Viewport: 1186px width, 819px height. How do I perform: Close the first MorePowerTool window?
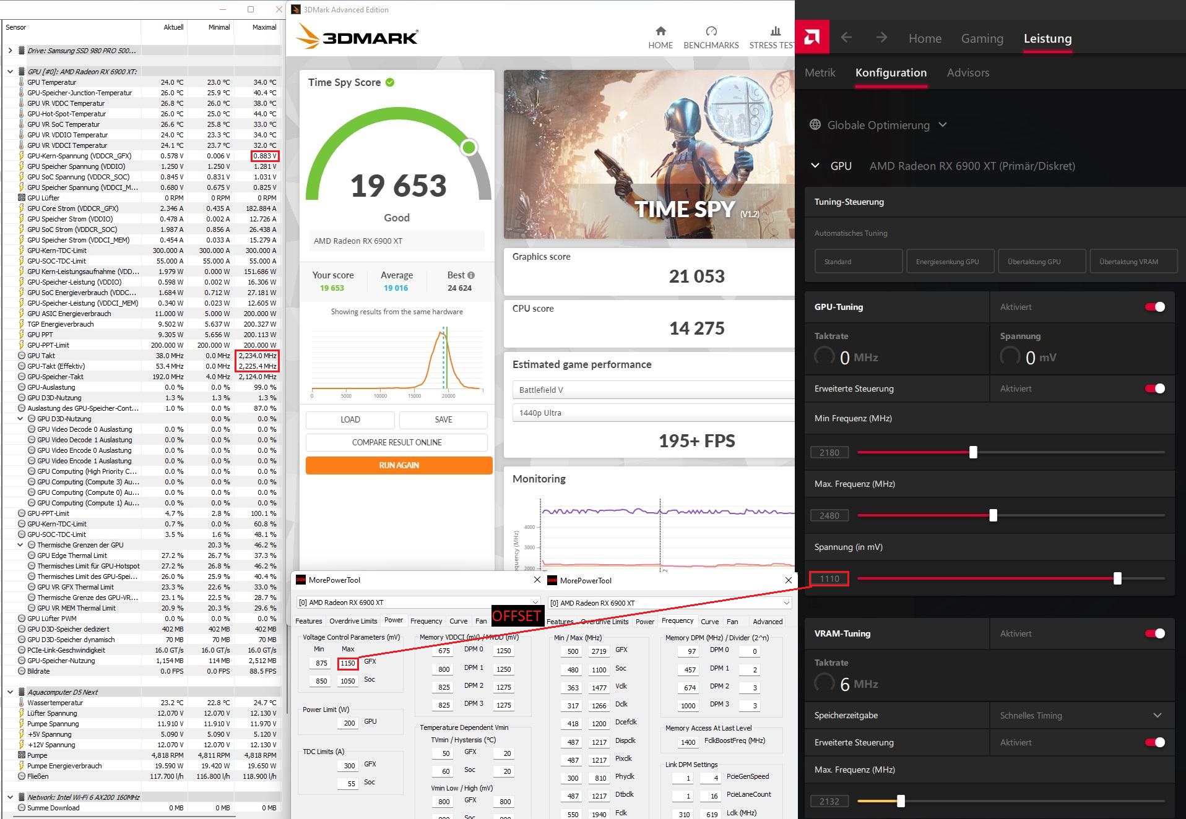[537, 580]
